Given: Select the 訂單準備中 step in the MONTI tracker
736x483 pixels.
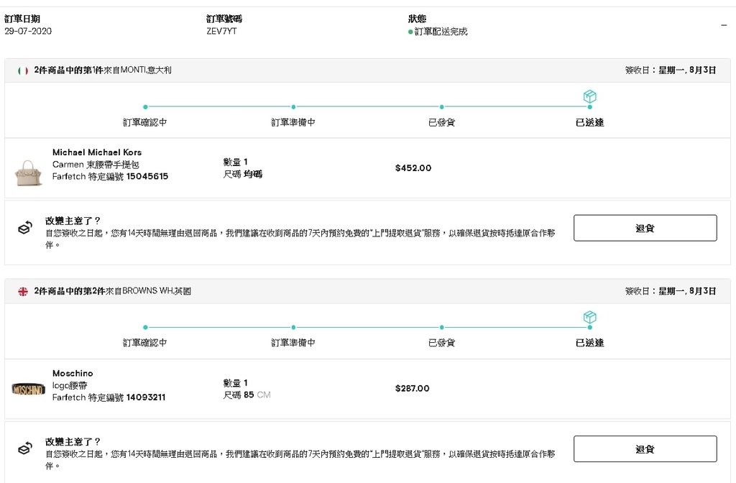Looking at the screenshot, I should 293,122.
